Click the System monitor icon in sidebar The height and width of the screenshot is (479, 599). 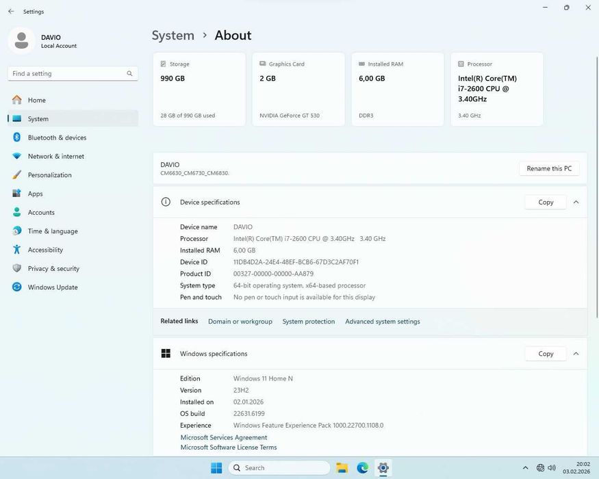point(17,118)
